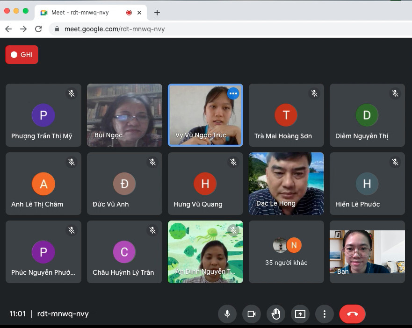Viewport: 412px width, 328px height.
Task: Click muted mic icon on Hưng Vũ Quang tile
Action: click(233, 162)
